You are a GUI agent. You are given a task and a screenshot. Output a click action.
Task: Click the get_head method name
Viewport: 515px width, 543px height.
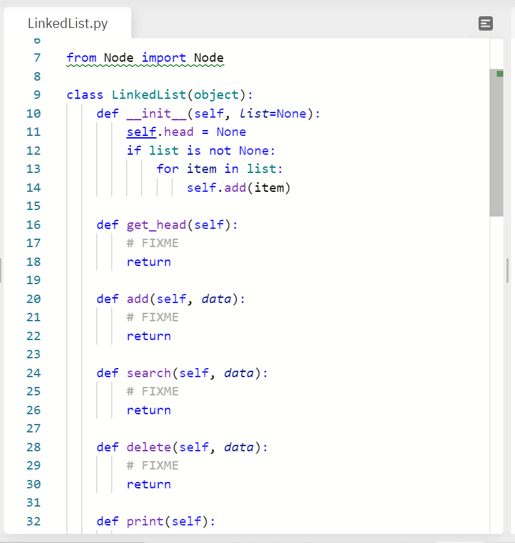[157, 225]
